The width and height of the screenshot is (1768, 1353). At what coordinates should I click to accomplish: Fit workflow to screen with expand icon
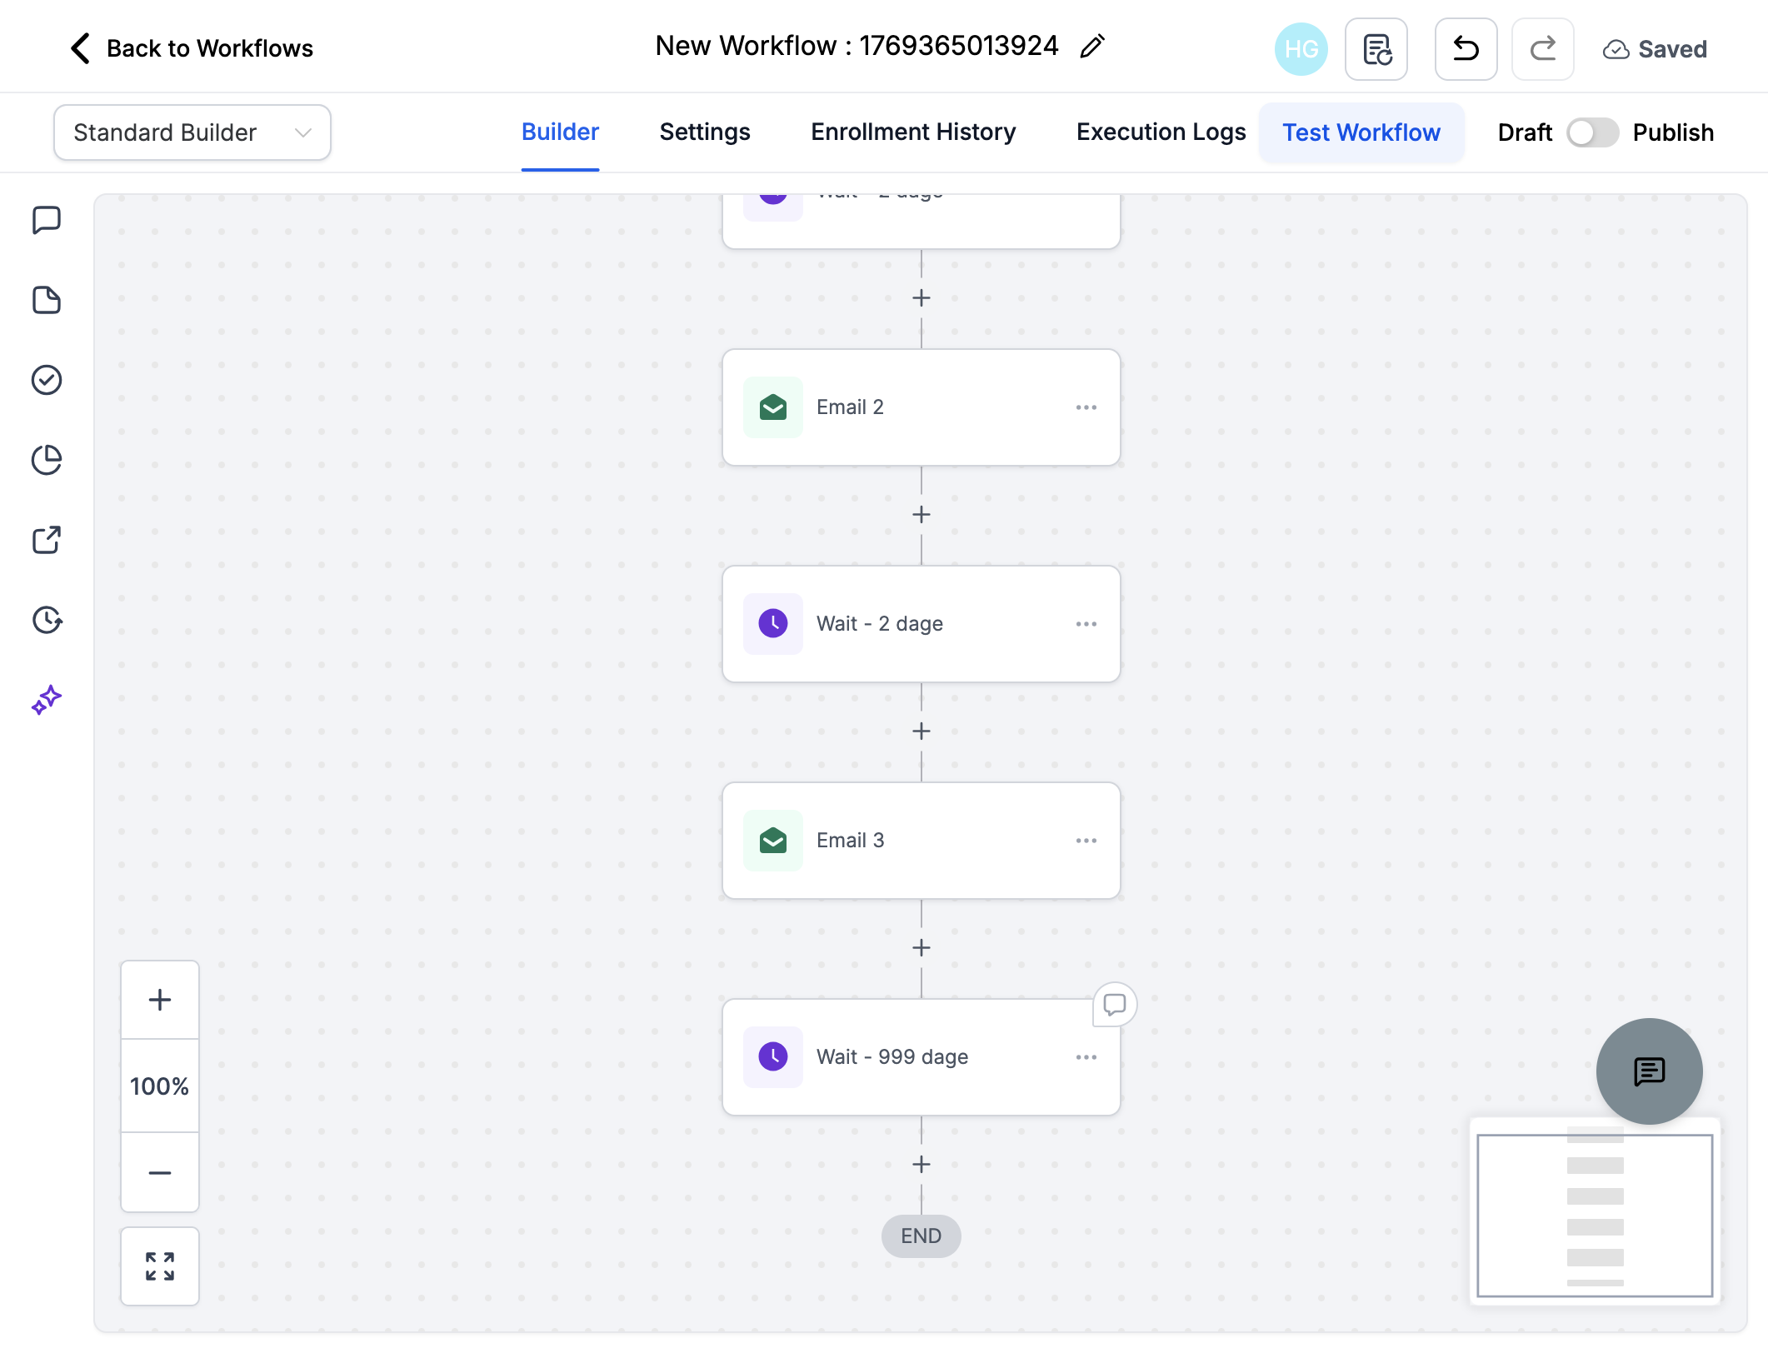[160, 1266]
